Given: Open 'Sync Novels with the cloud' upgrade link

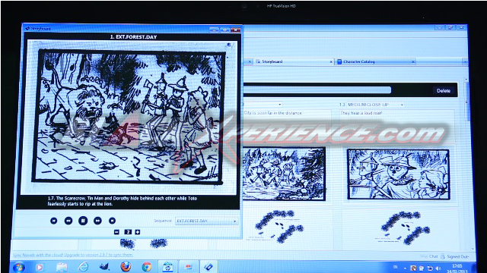Looking at the screenshot, I should [73, 255].
